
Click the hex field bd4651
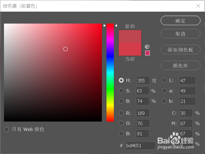pyautogui.click(x=140, y=145)
